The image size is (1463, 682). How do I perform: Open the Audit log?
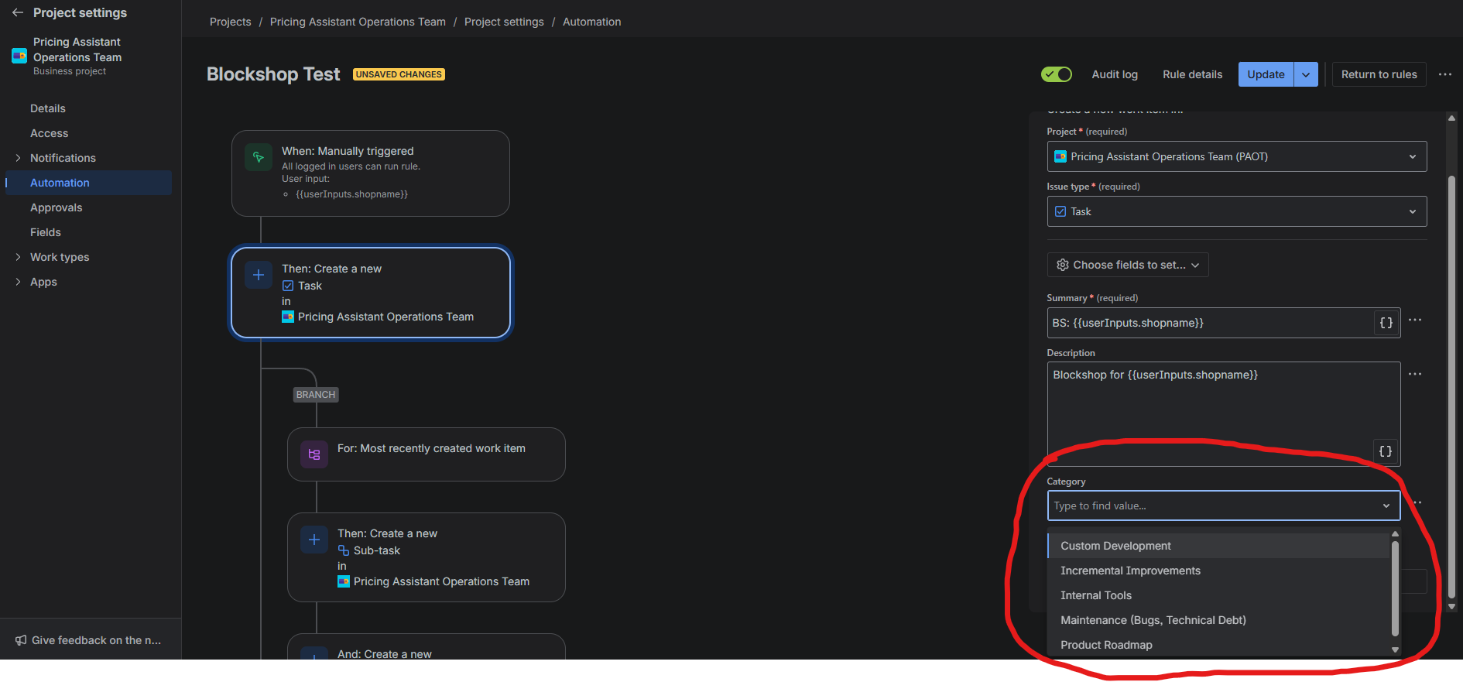(1115, 74)
